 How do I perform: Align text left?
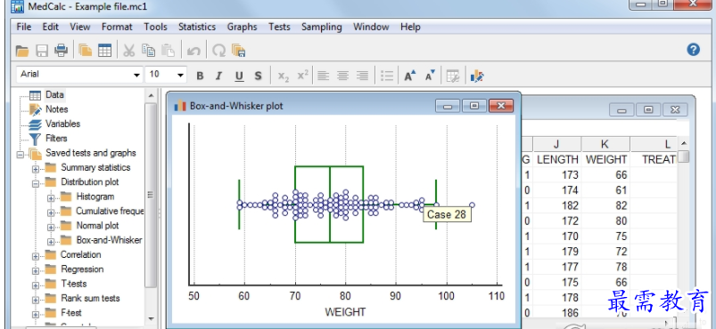pyautogui.click(x=324, y=76)
